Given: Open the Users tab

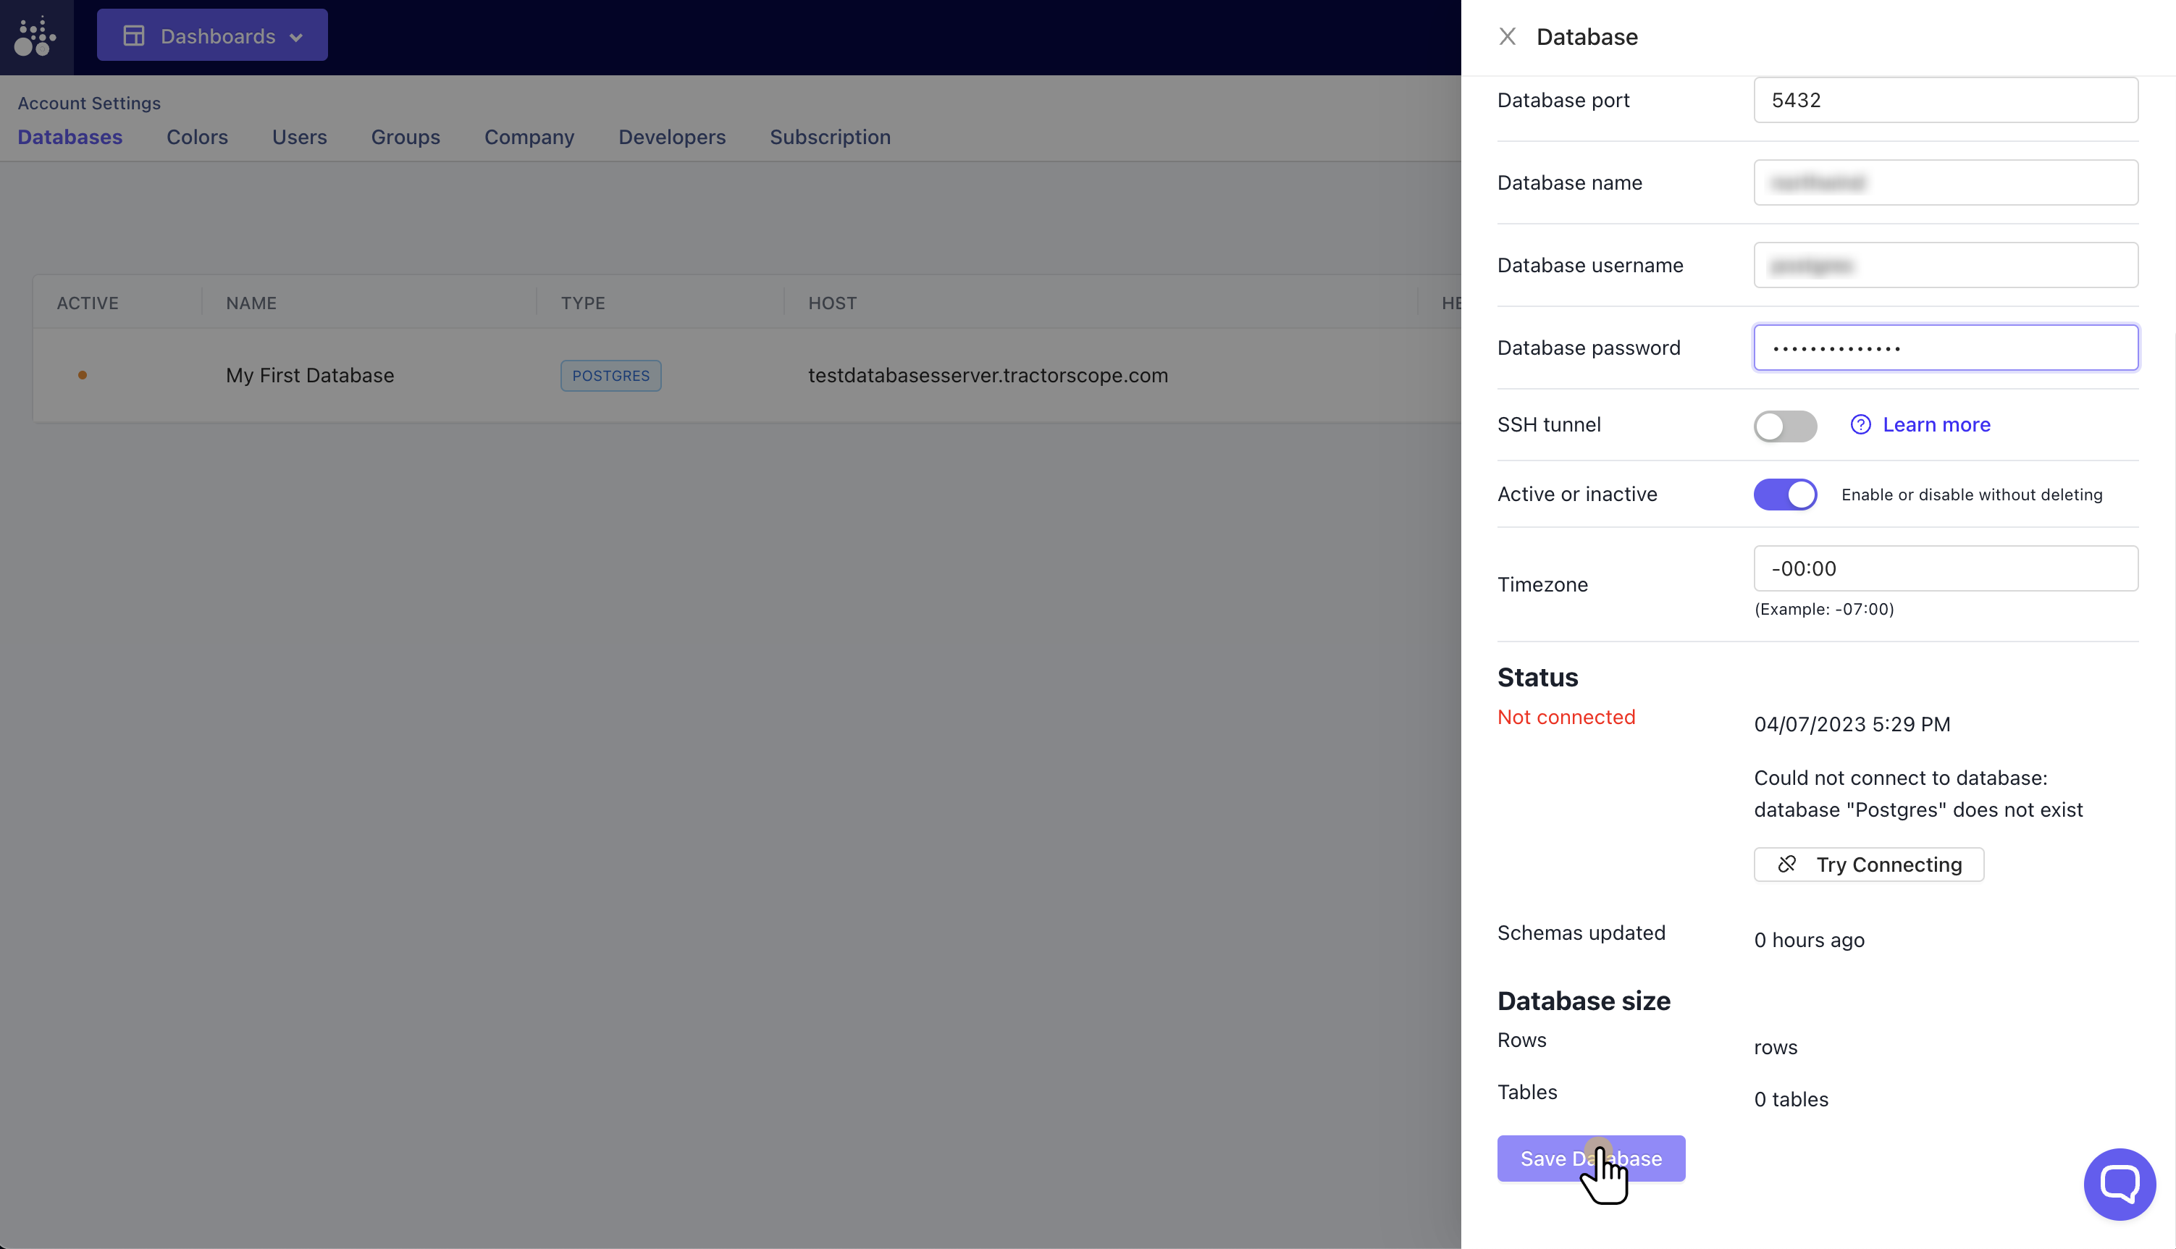Looking at the screenshot, I should pos(298,138).
